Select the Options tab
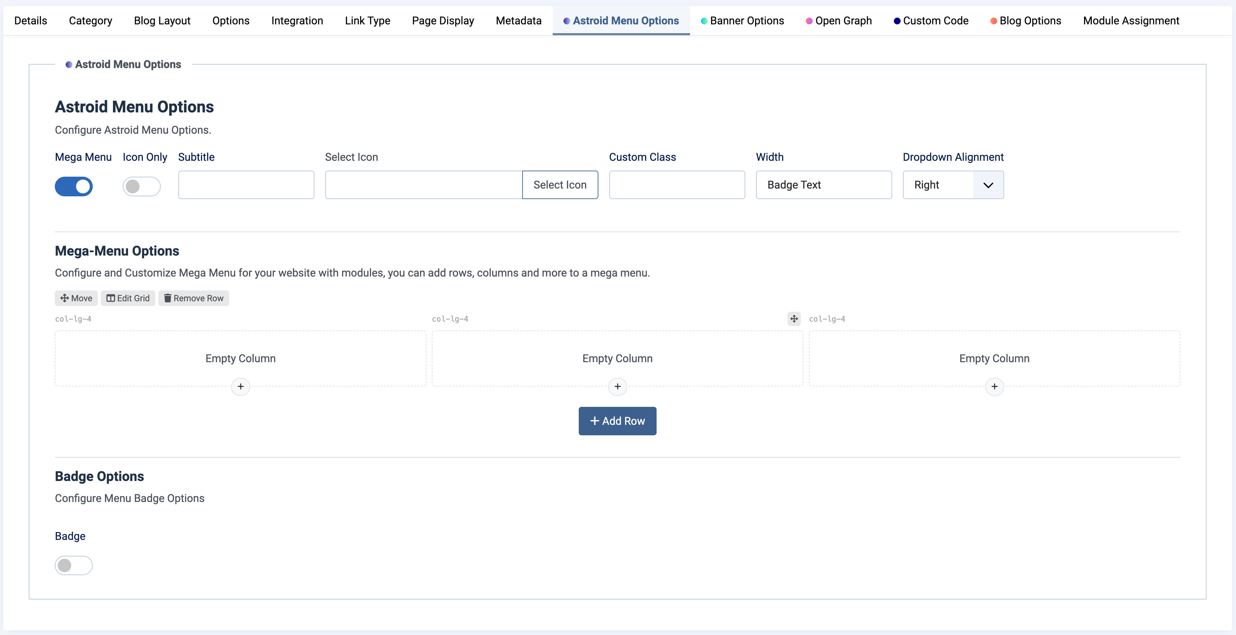 click(x=231, y=21)
